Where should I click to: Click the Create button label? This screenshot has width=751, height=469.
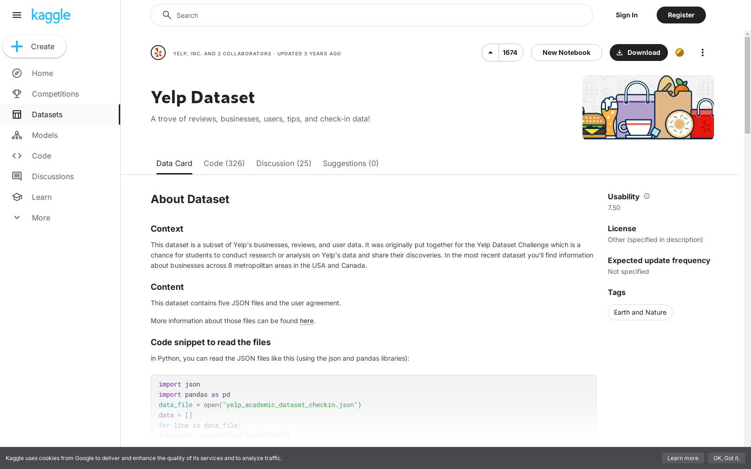click(43, 46)
